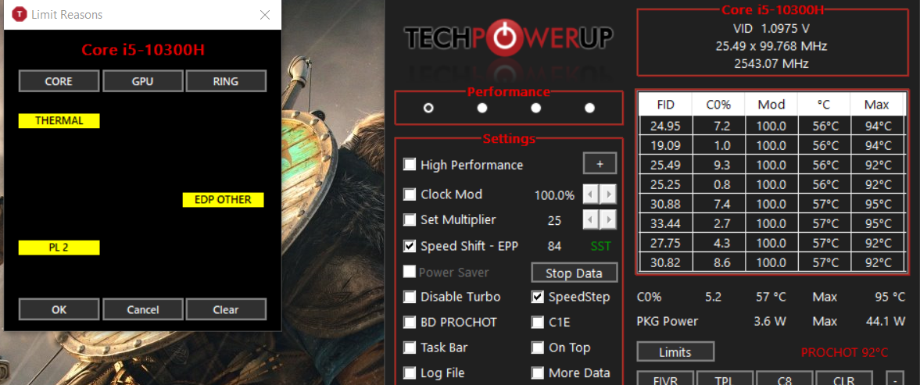
Task: Click the FID cell 33.44
Action: click(665, 223)
